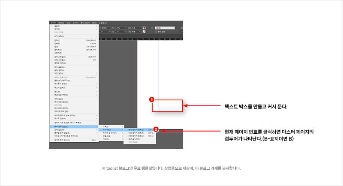Open the 도움말(H) menu in menu bar
343x186 pixels.
102,23
